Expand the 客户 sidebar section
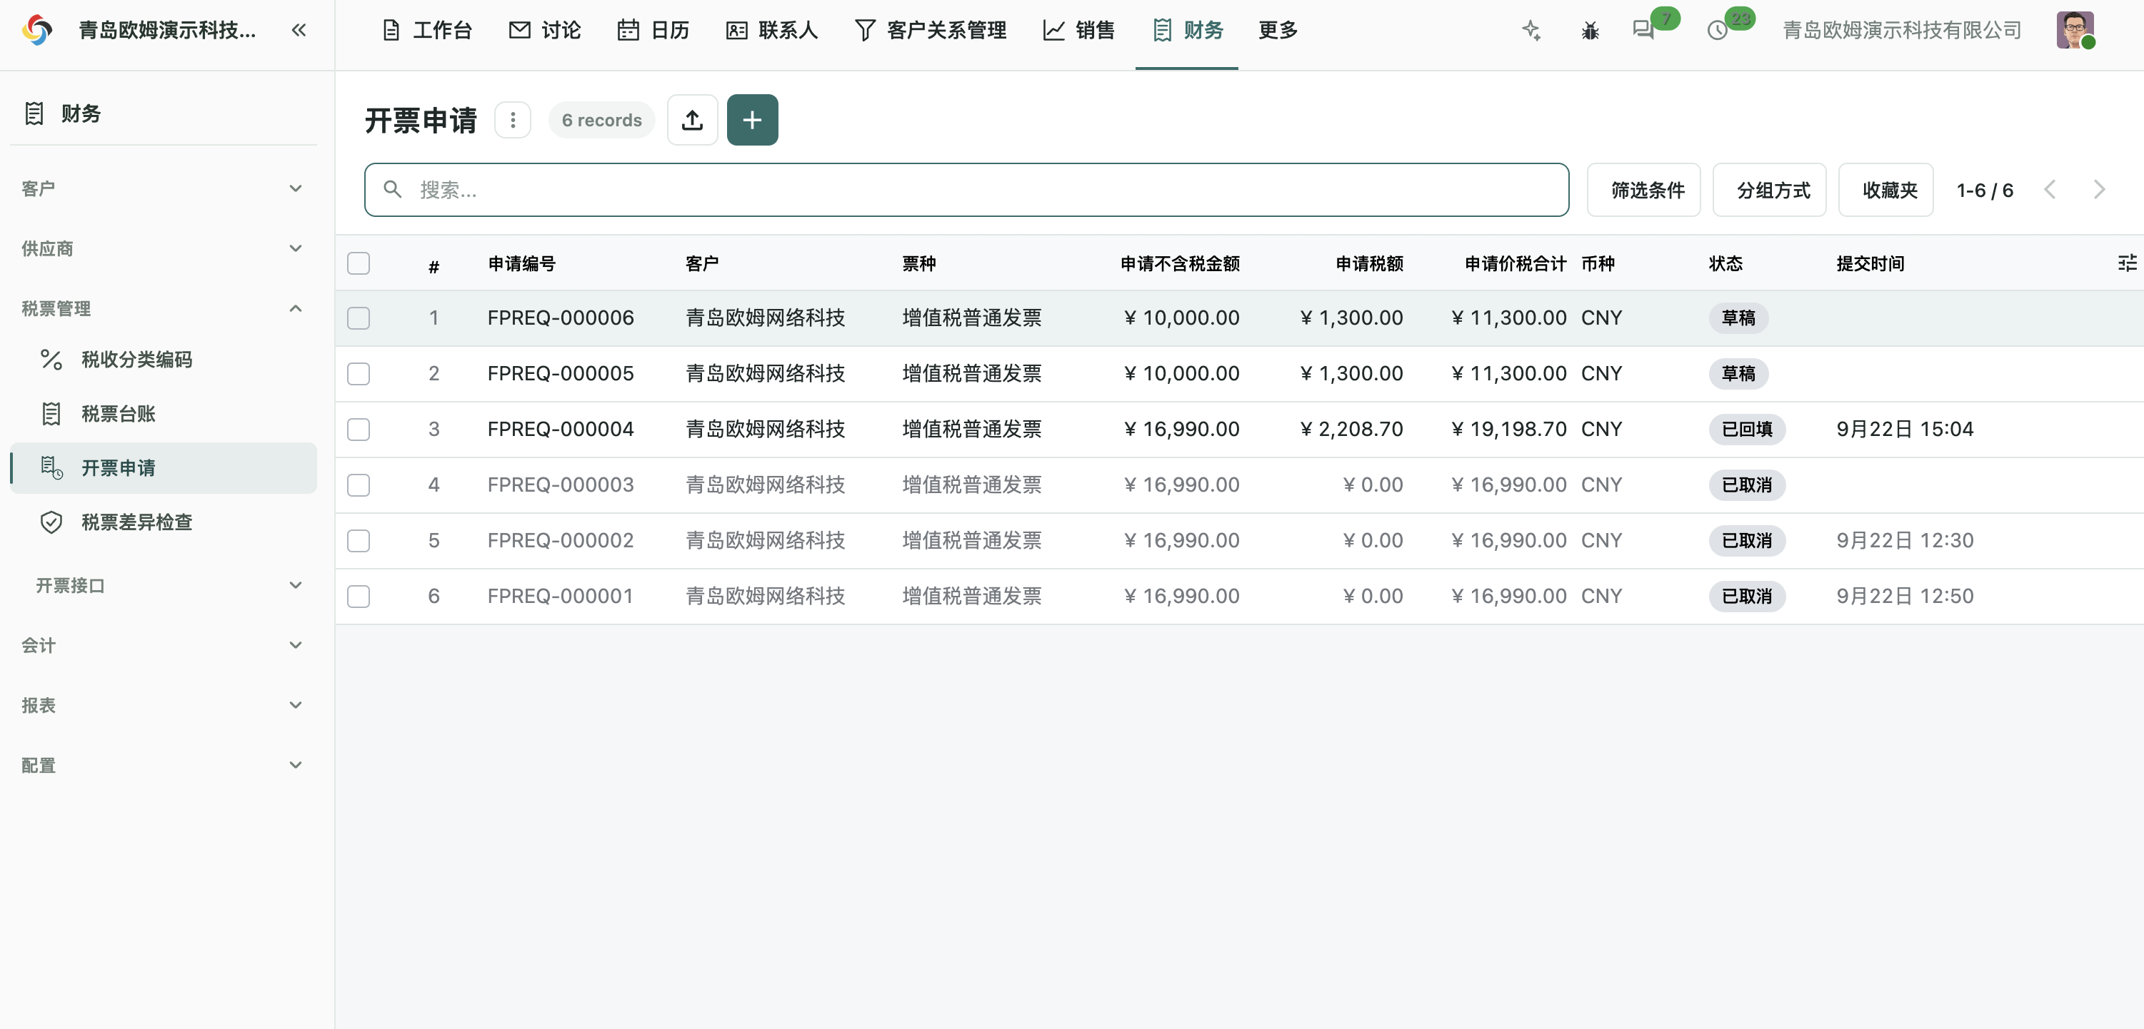The width and height of the screenshot is (2144, 1029). 164,189
